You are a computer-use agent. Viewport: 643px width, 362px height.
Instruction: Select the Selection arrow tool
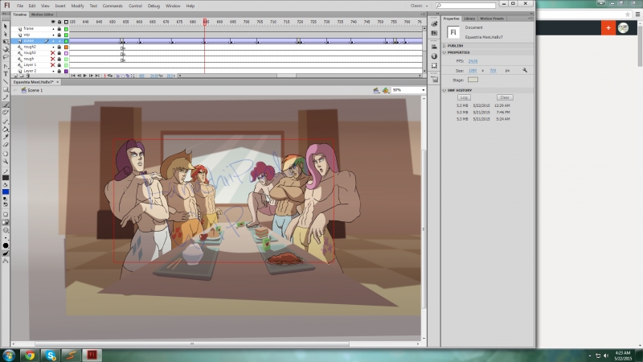coord(6,27)
